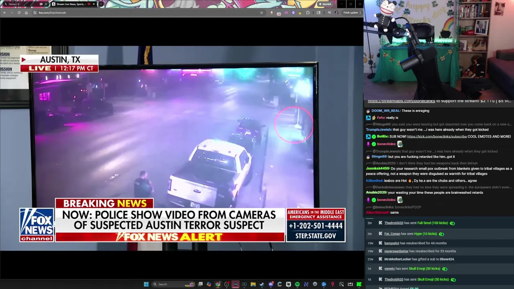Viewport: 514px width, 289px height.
Task: Click the Gemini button in the title bar
Action: 324,4
